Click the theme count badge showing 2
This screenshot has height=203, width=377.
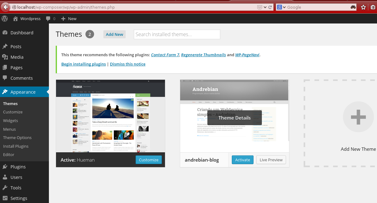click(90, 34)
